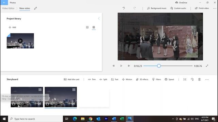Expand preview to full screen
Viewport: 218px width, 122px height.
pos(207,66)
